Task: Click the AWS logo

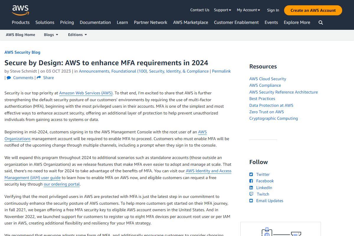Action: click(x=20, y=10)
